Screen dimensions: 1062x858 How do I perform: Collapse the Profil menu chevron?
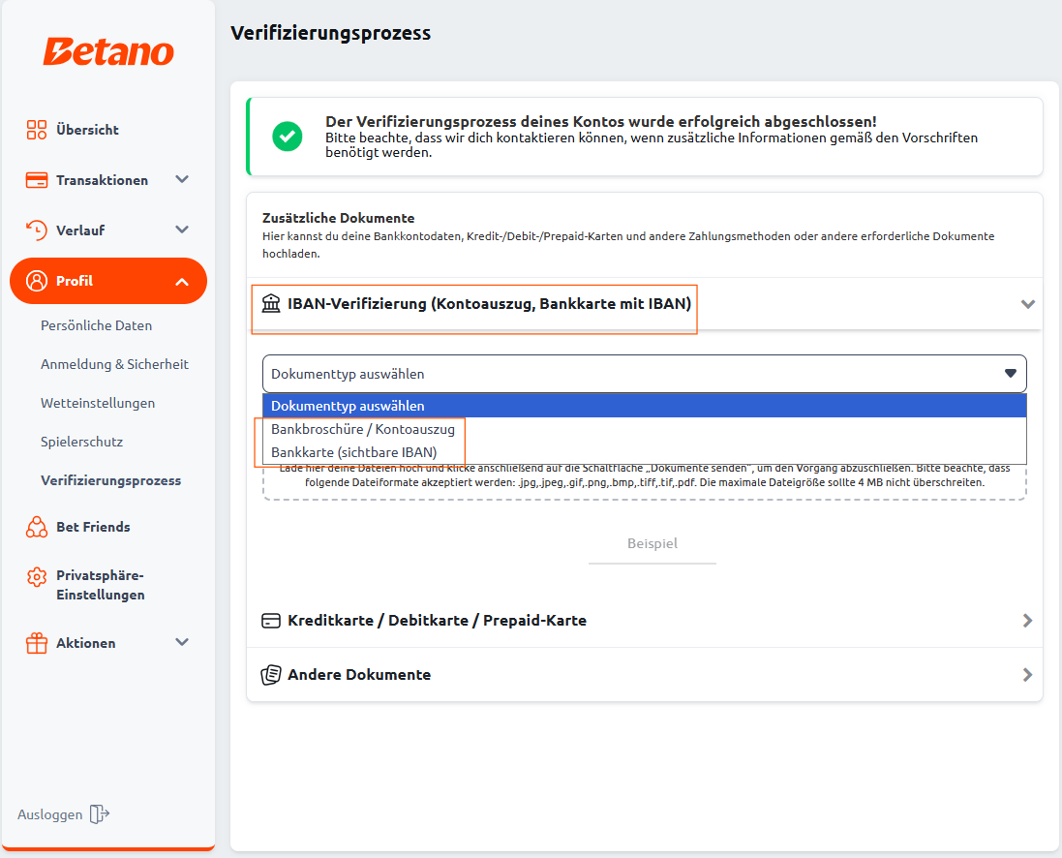[x=181, y=282]
